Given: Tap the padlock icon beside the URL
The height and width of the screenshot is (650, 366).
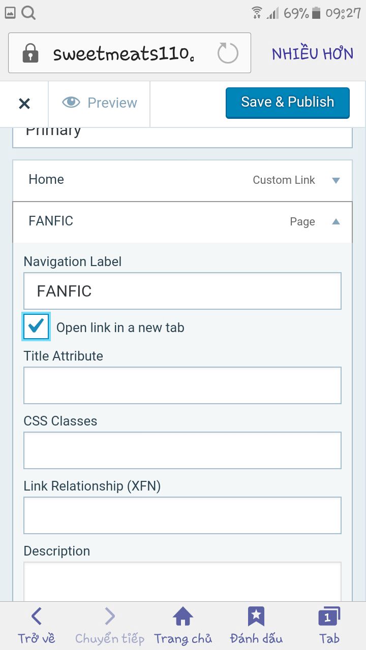Looking at the screenshot, I should [x=30, y=53].
